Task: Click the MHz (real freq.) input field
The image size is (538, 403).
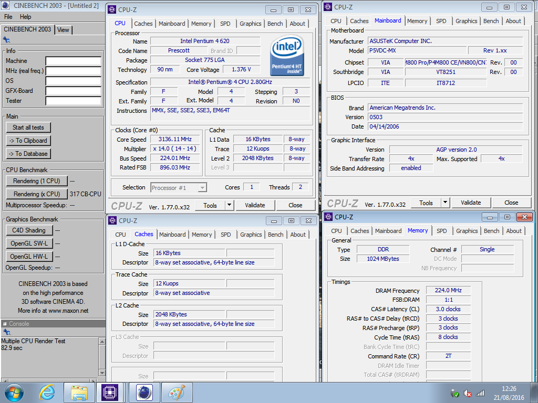Action: coord(74,71)
